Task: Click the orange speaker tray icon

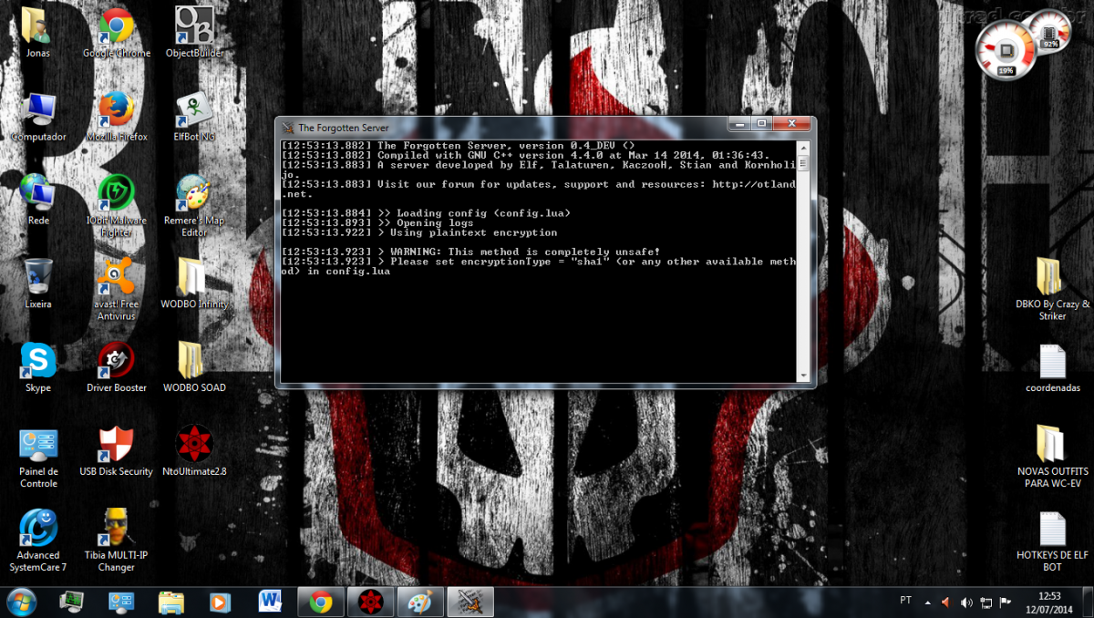Action: pyautogui.click(x=945, y=603)
